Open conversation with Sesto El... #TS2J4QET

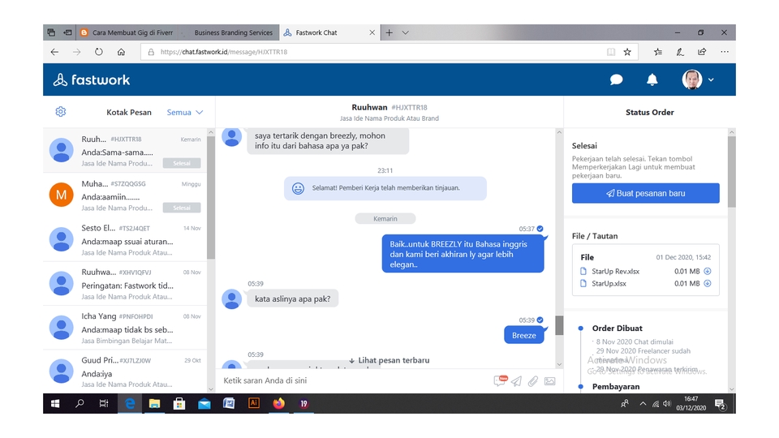point(125,239)
